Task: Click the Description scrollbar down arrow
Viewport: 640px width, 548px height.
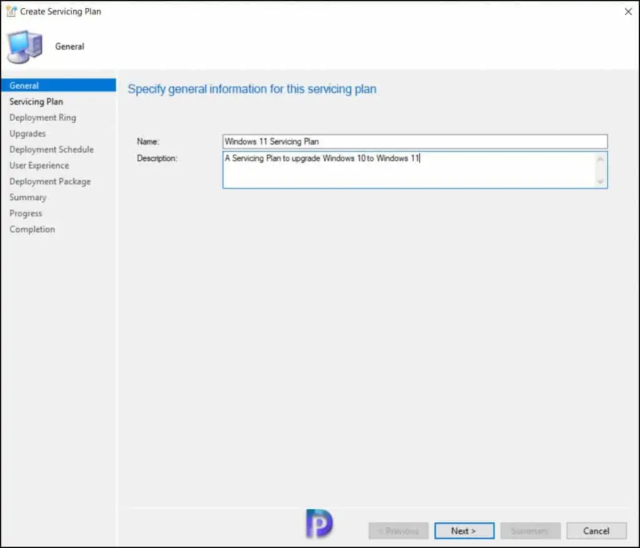Action: [601, 181]
